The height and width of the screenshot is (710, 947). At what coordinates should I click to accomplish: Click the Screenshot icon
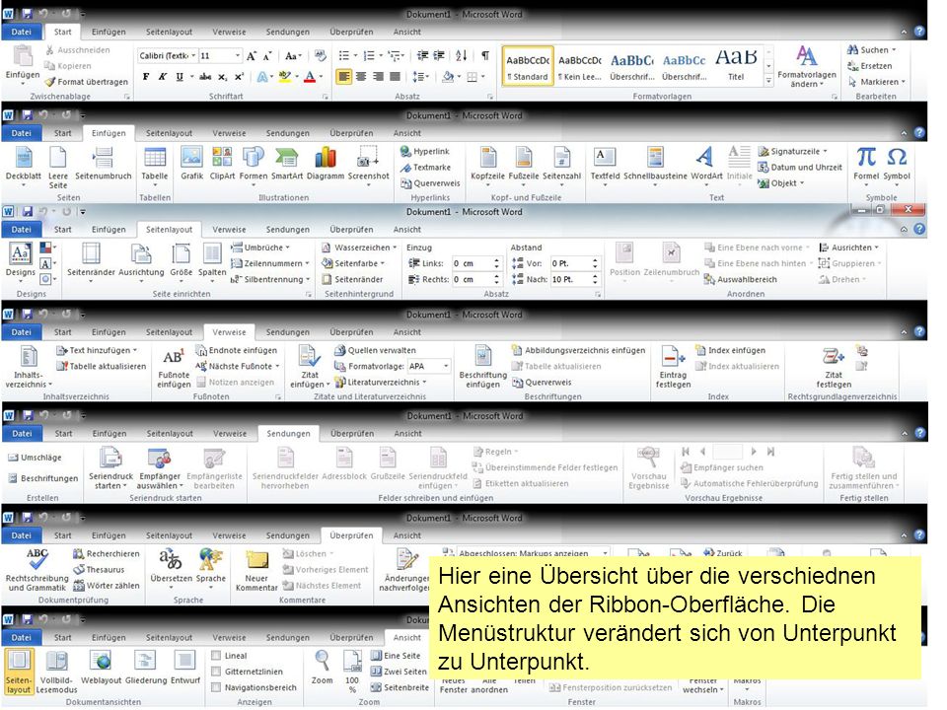(x=368, y=158)
